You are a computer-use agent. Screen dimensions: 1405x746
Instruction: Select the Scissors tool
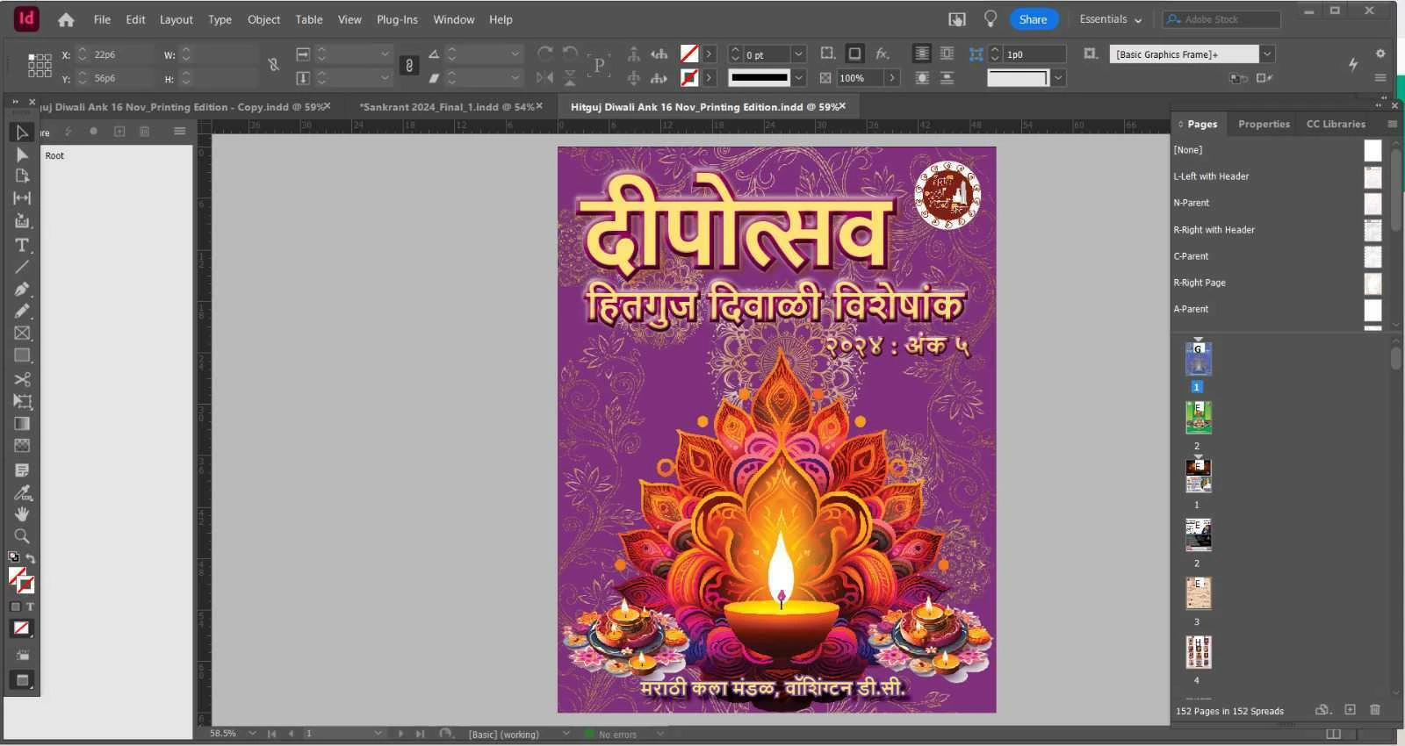[x=22, y=379]
